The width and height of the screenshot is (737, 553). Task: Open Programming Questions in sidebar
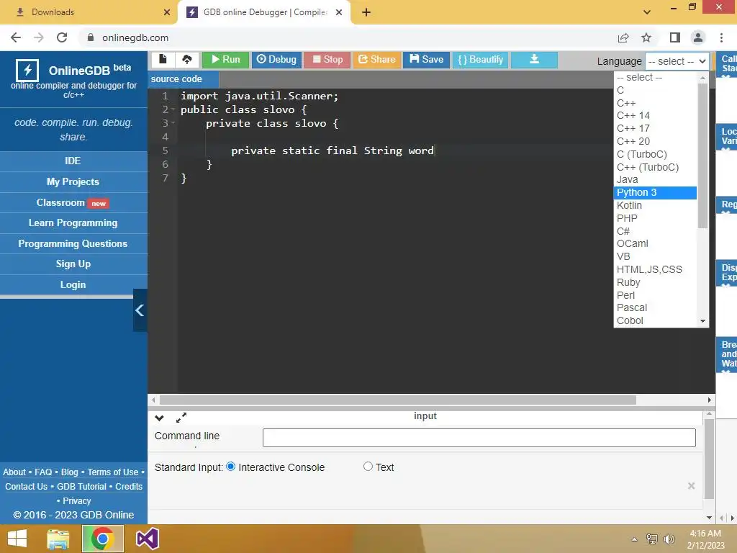pyautogui.click(x=73, y=243)
